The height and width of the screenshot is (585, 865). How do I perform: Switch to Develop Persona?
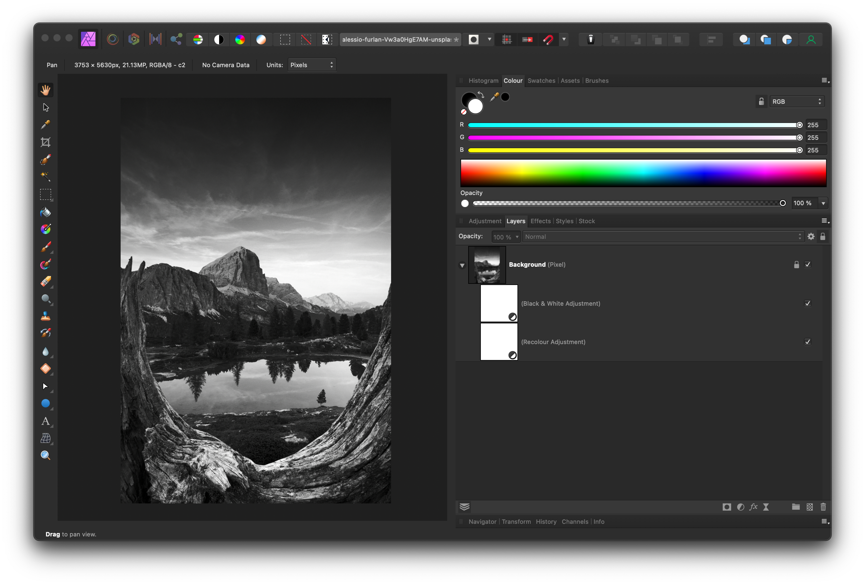pyautogui.click(x=134, y=39)
